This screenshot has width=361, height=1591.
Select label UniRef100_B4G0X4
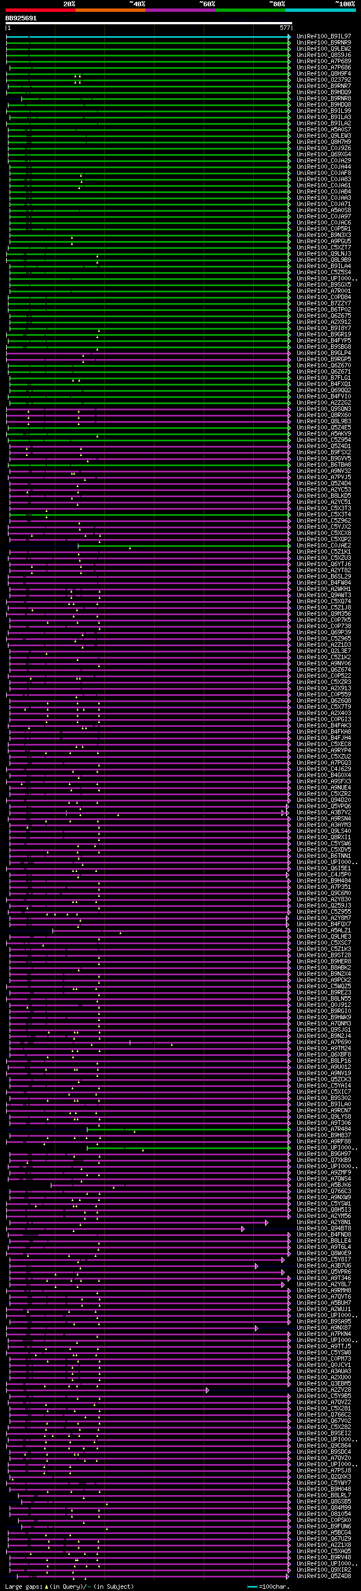[x=324, y=774]
